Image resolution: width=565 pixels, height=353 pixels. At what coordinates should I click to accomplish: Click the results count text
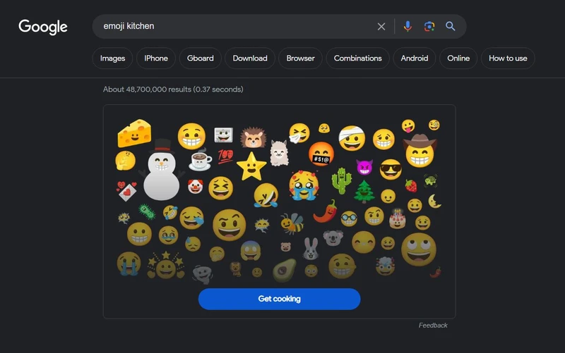[x=173, y=89]
